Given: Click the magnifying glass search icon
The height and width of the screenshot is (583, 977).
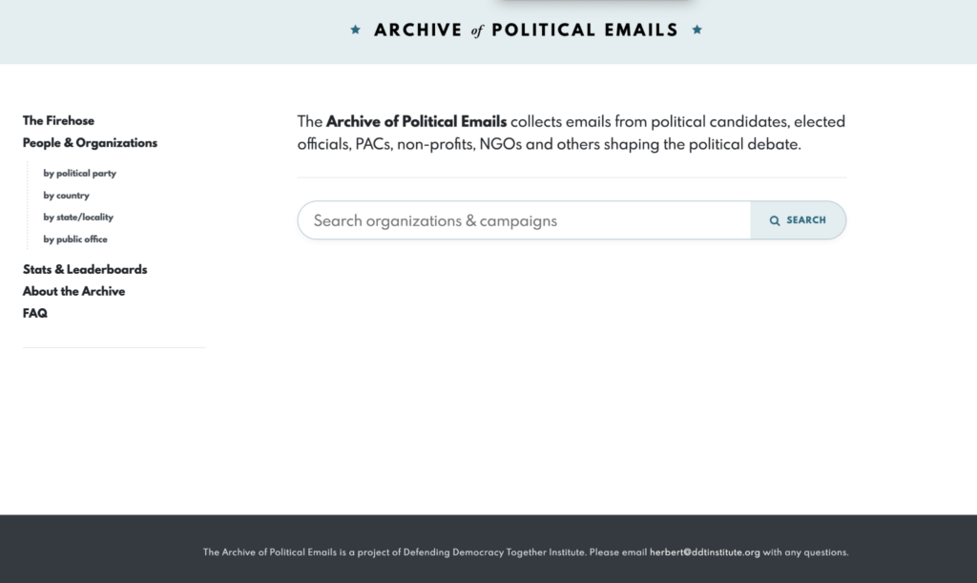Looking at the screenshot, I should (x=775, y=220).
